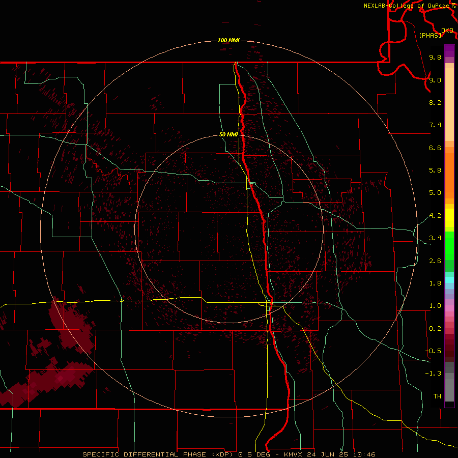The image size is (458, 458).
Task: Select the 2.6 legend value
Action: 435,261
